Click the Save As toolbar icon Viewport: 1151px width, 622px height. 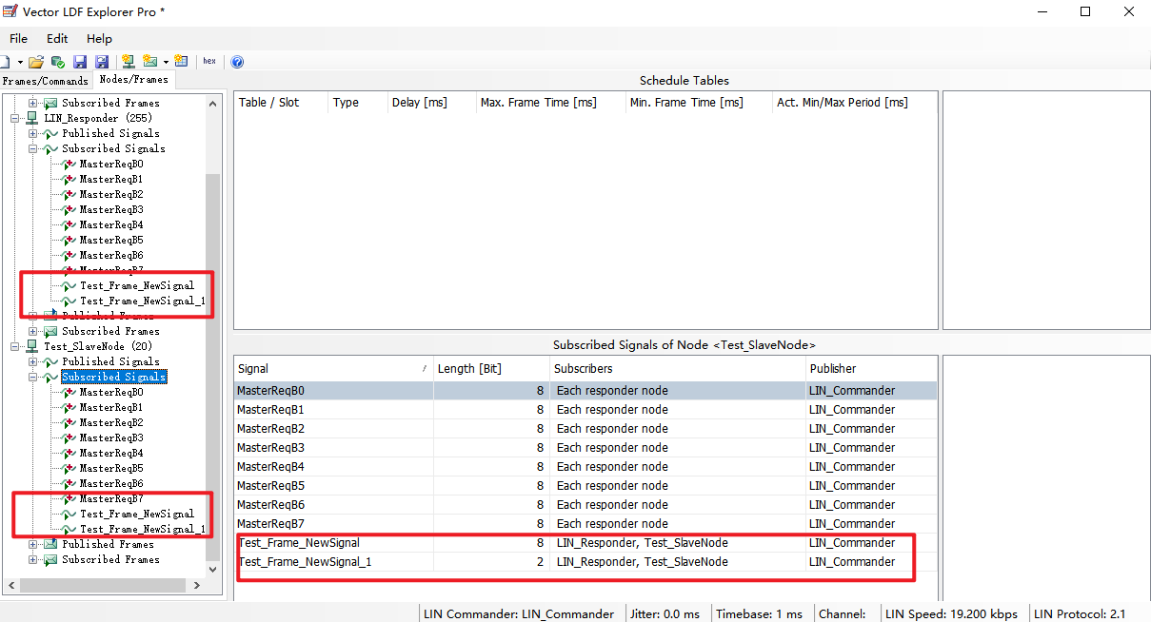(x=101, y=62)
